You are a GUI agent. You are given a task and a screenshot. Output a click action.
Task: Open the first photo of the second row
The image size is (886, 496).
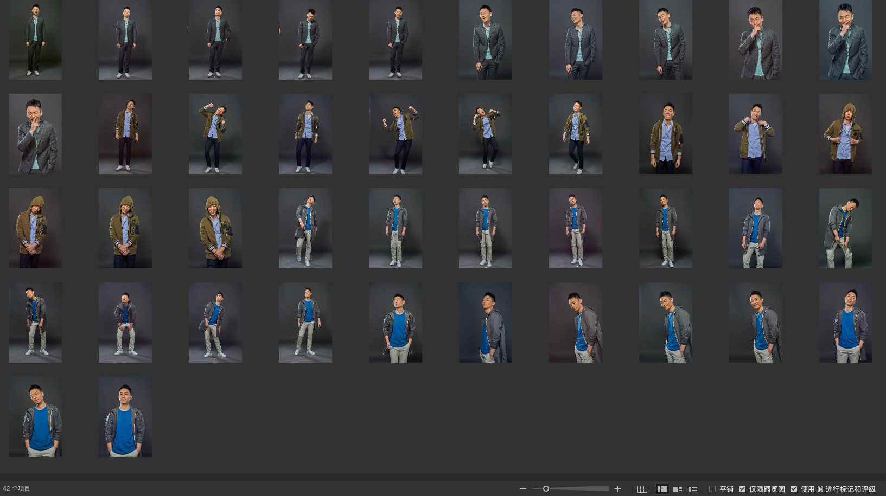pos(35,134)
